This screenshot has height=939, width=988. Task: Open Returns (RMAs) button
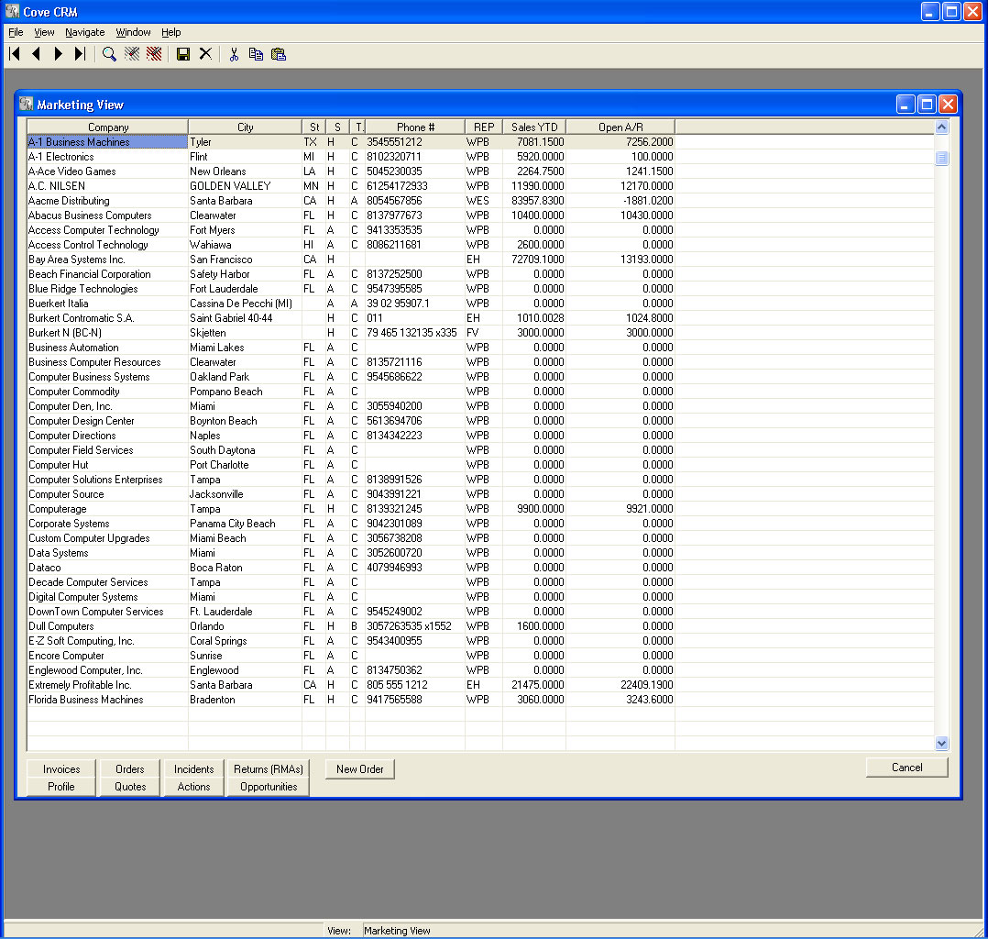point(269,768)
